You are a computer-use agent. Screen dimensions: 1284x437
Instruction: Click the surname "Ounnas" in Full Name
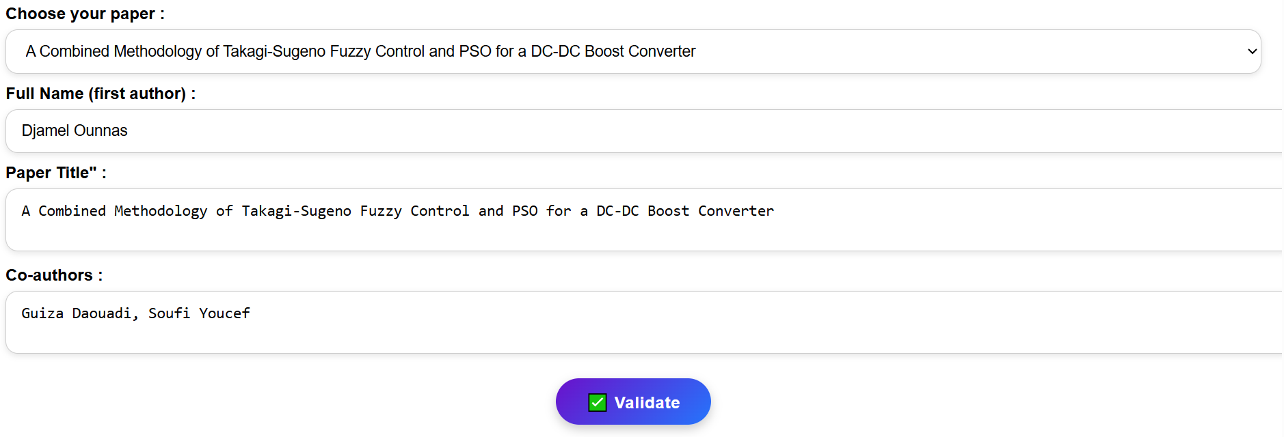(x=101, y=131)
